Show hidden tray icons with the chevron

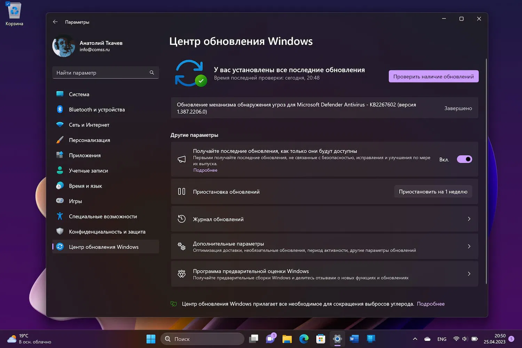point(415,339)
